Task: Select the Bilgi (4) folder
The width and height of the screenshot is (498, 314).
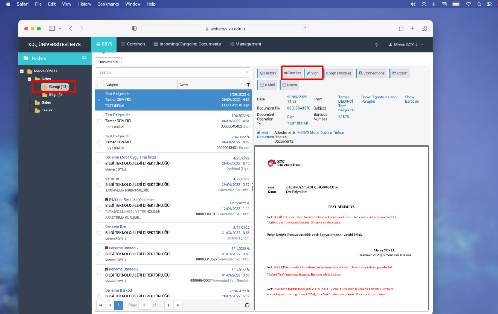Action: (55, 95)
